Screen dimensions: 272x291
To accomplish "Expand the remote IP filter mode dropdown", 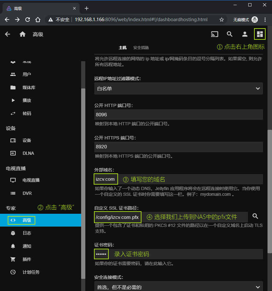I will tap(178, 88).
